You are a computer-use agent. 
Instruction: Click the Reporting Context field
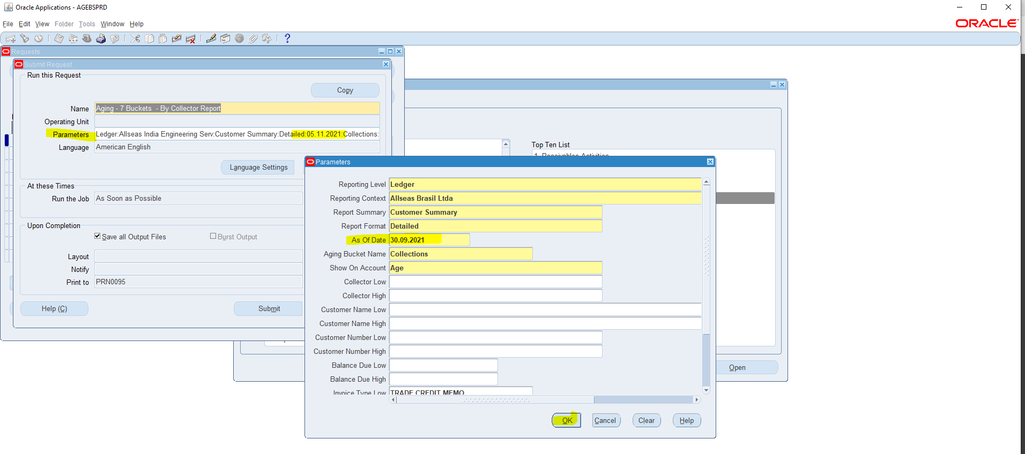(x=545, y=198)
